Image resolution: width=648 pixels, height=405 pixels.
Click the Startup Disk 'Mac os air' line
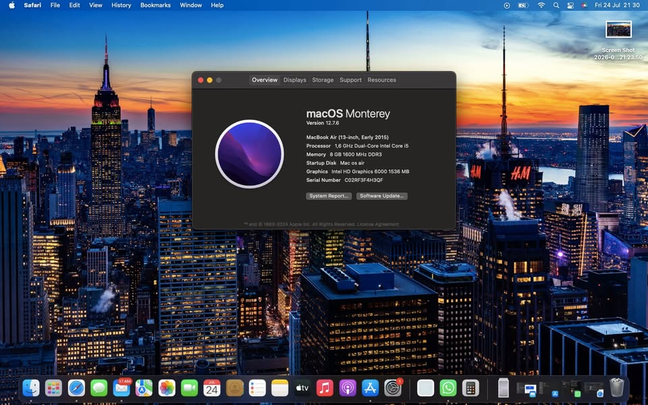335,163
